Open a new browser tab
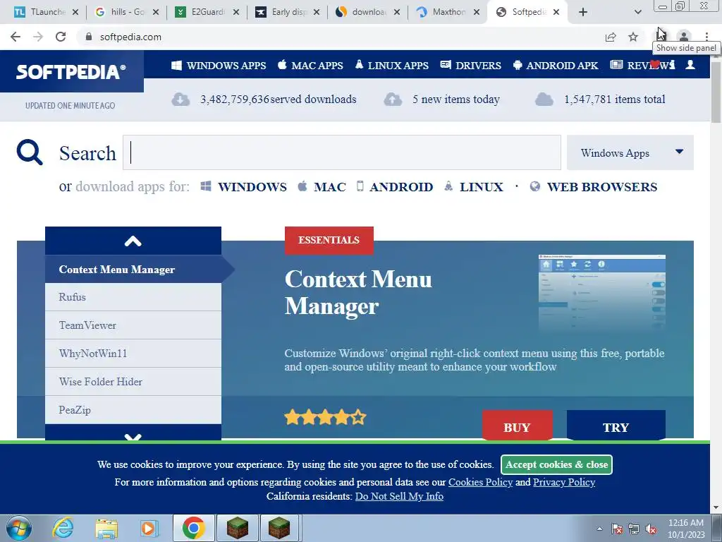The width and height of the screenshot is (722, 542). coord(583,12)
